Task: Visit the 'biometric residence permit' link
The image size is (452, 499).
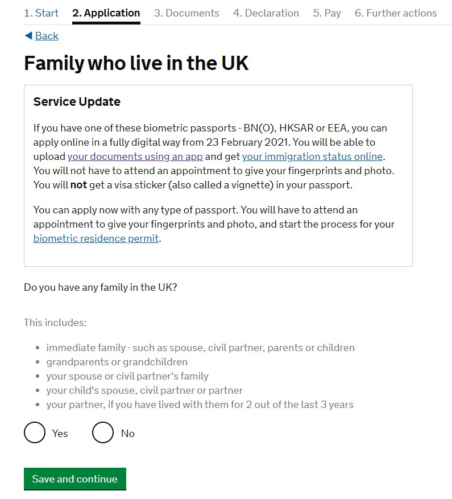Action: coord(96,238)
